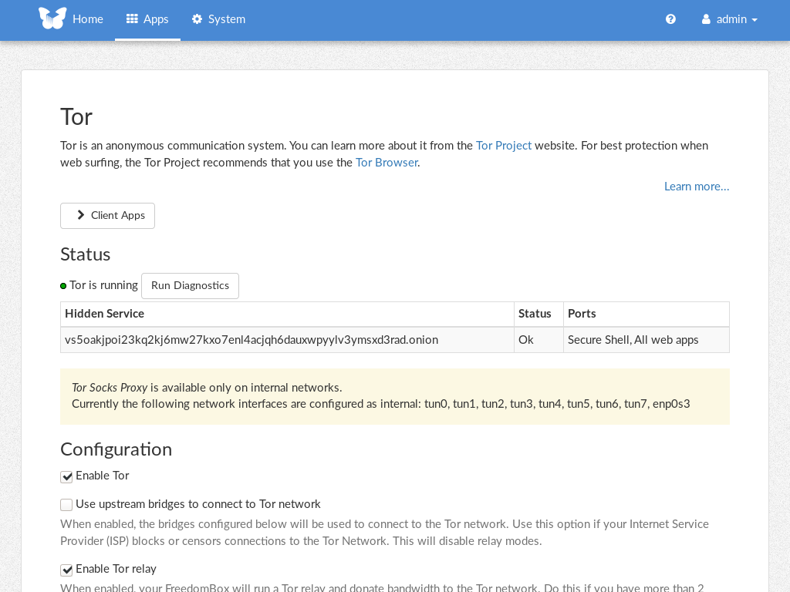This screenshot has height=592, width=790.
Task: Check Use upstream bridges option
Action: click(66, 505)
